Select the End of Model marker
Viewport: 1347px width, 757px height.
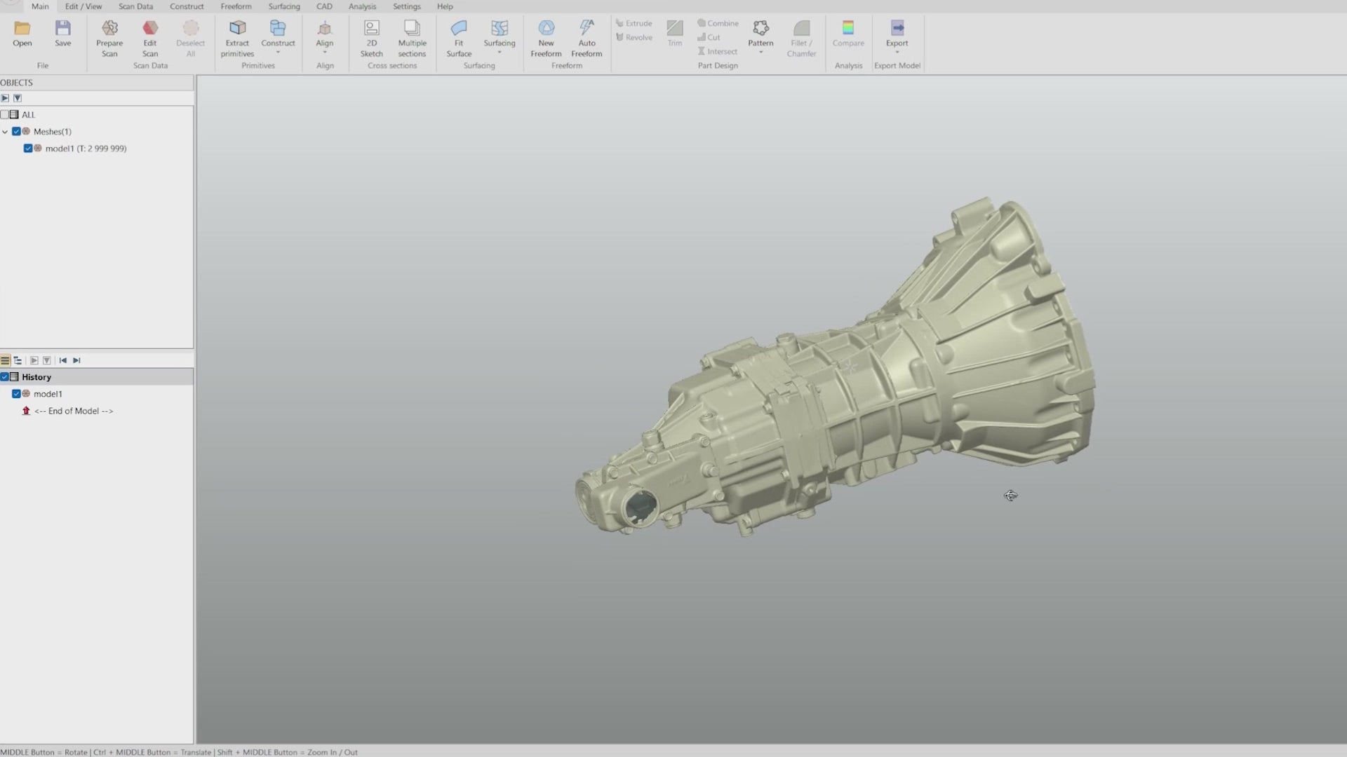tap(73, 411)
